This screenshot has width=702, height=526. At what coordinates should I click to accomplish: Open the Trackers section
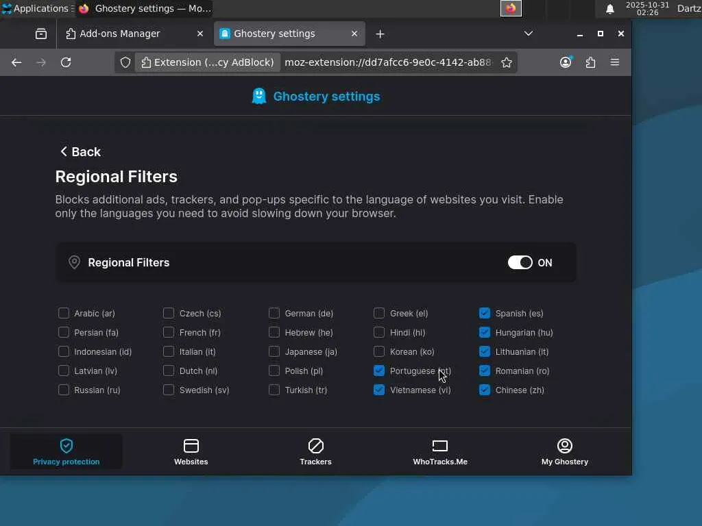(315, 451)
